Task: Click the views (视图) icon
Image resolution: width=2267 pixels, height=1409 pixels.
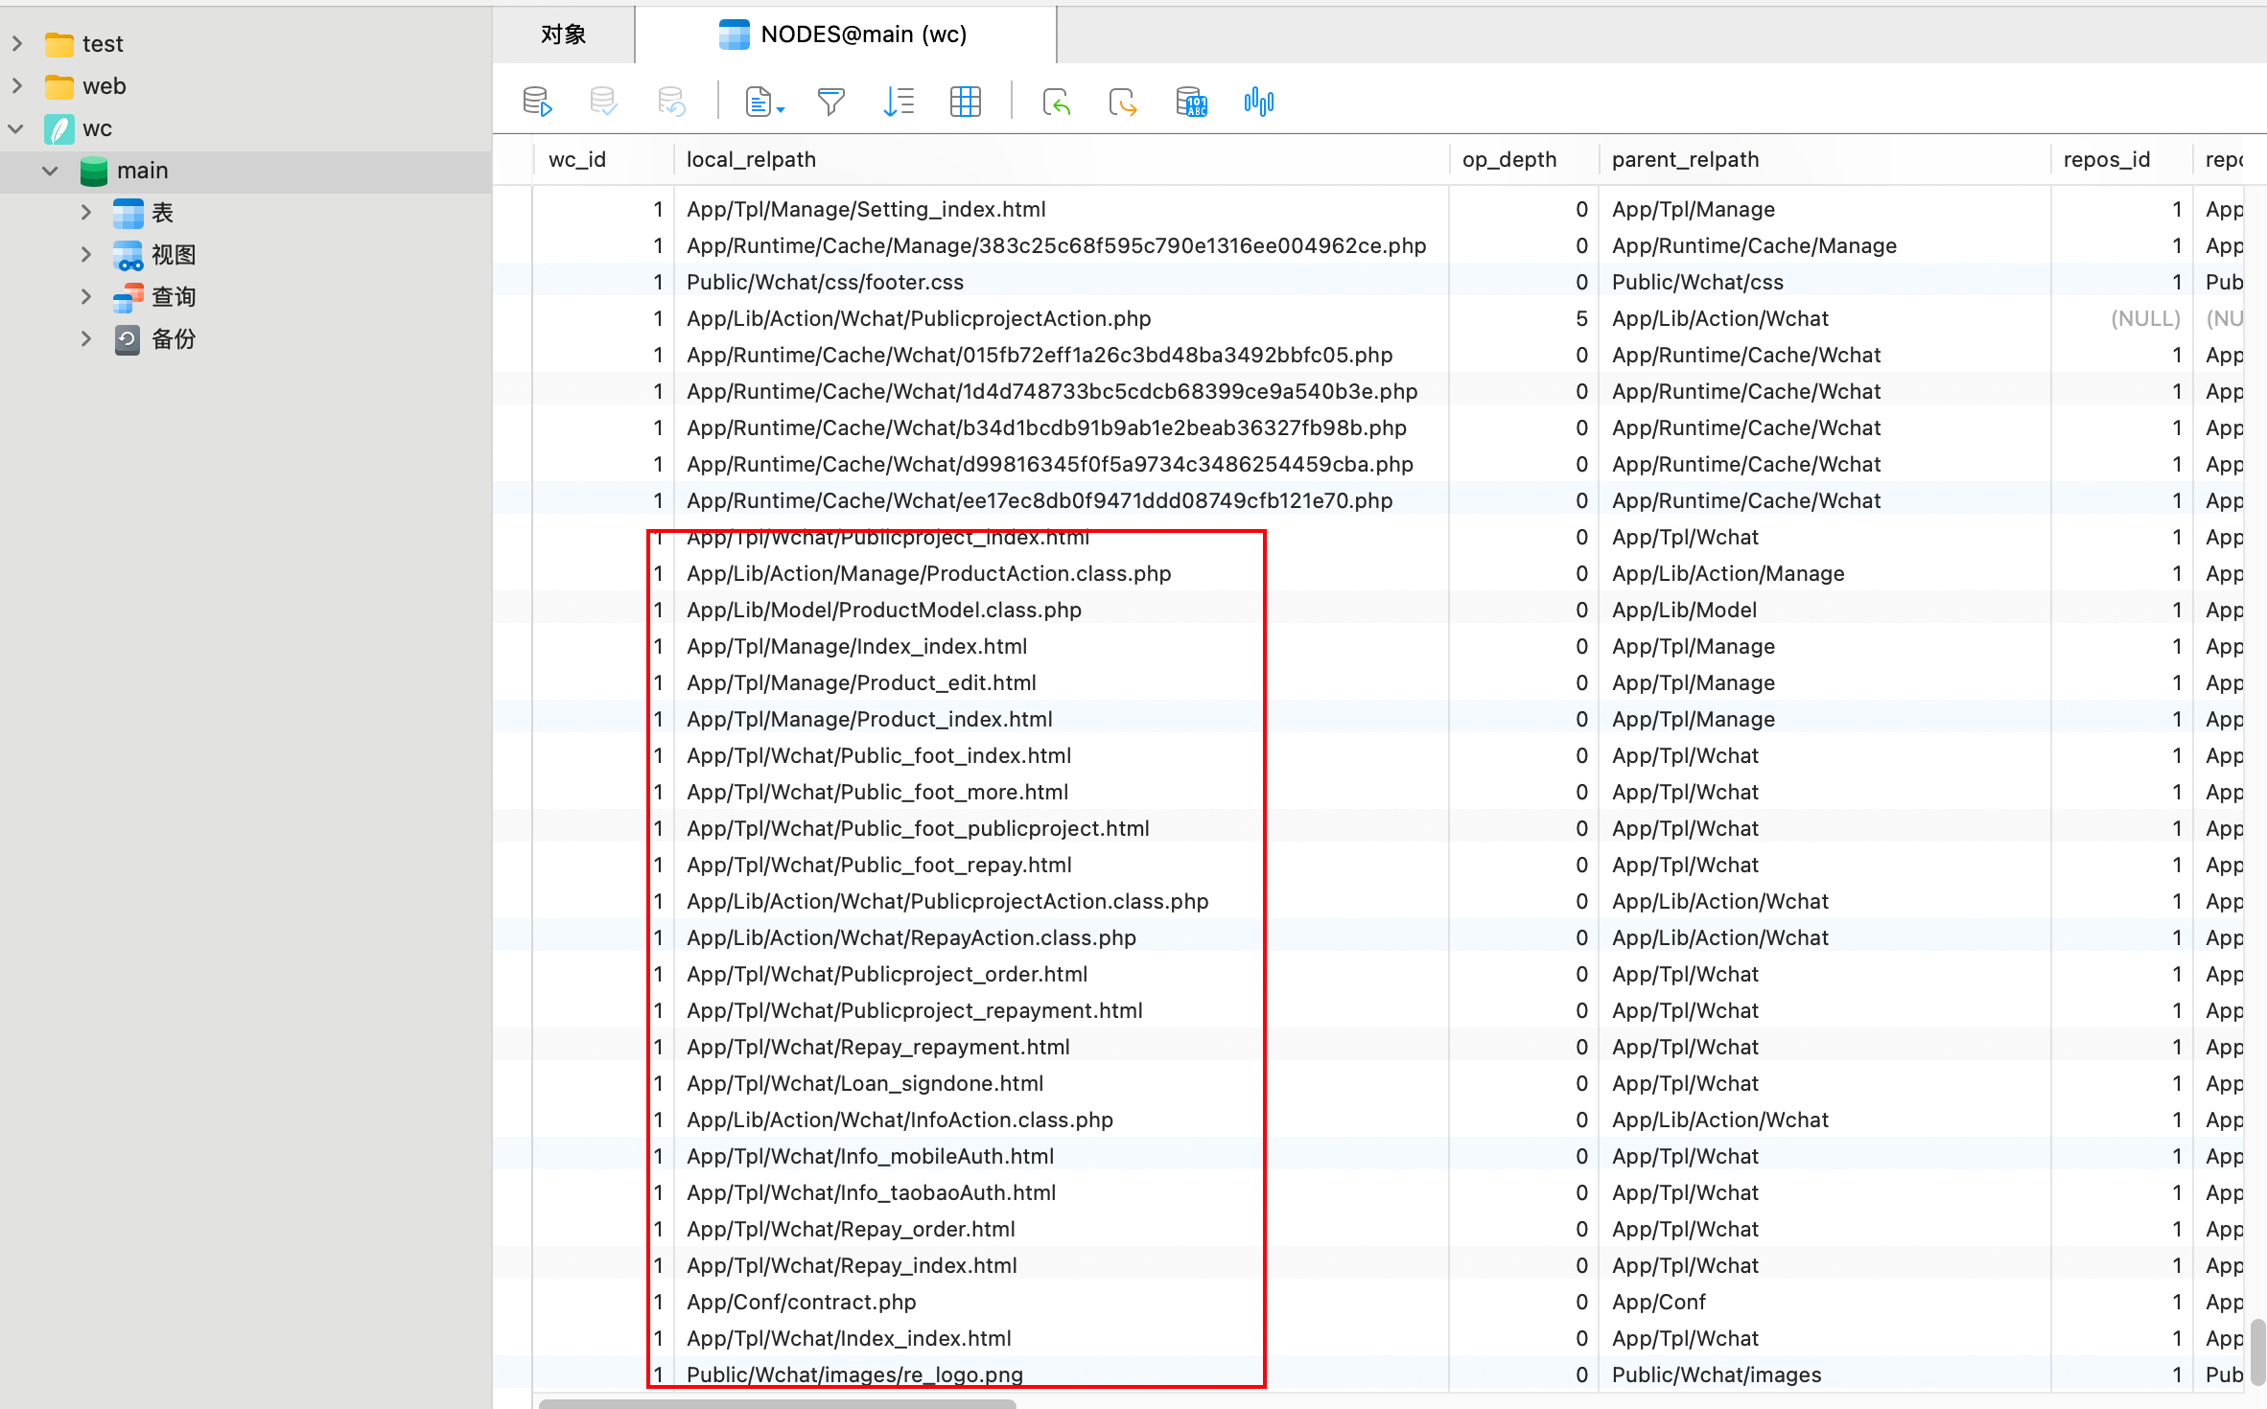Action: tap(129, 255)
